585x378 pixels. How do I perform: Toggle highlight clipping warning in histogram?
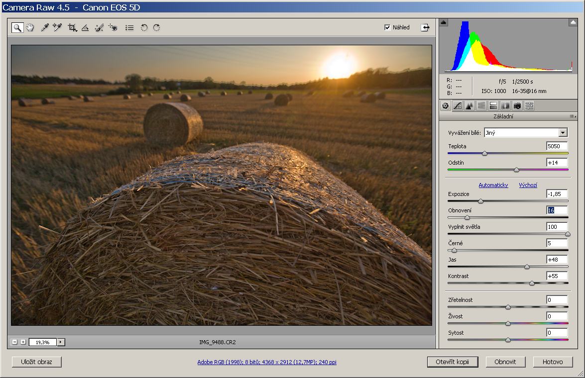click(573, 22)
